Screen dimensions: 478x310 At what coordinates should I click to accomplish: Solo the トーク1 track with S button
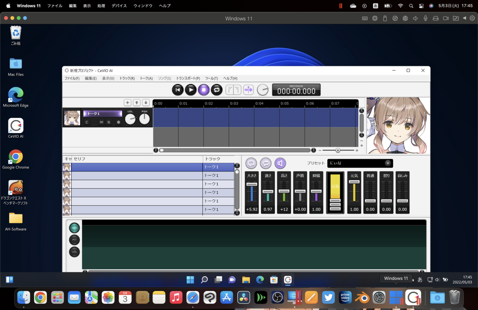pyautogui.click(x=109, y=122)
